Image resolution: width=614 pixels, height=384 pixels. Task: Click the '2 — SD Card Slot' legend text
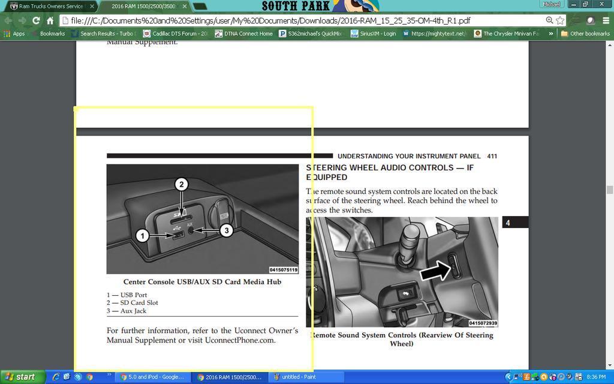pos(133,303)
